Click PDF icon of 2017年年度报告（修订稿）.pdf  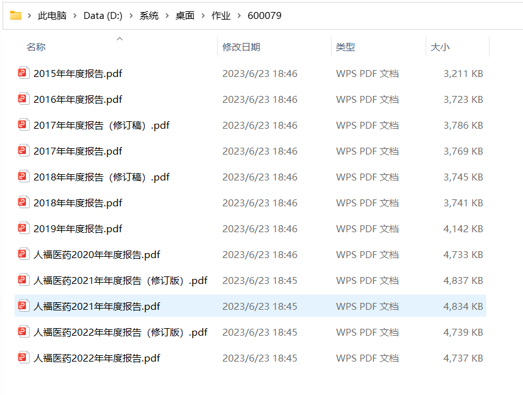click(23, 125)
